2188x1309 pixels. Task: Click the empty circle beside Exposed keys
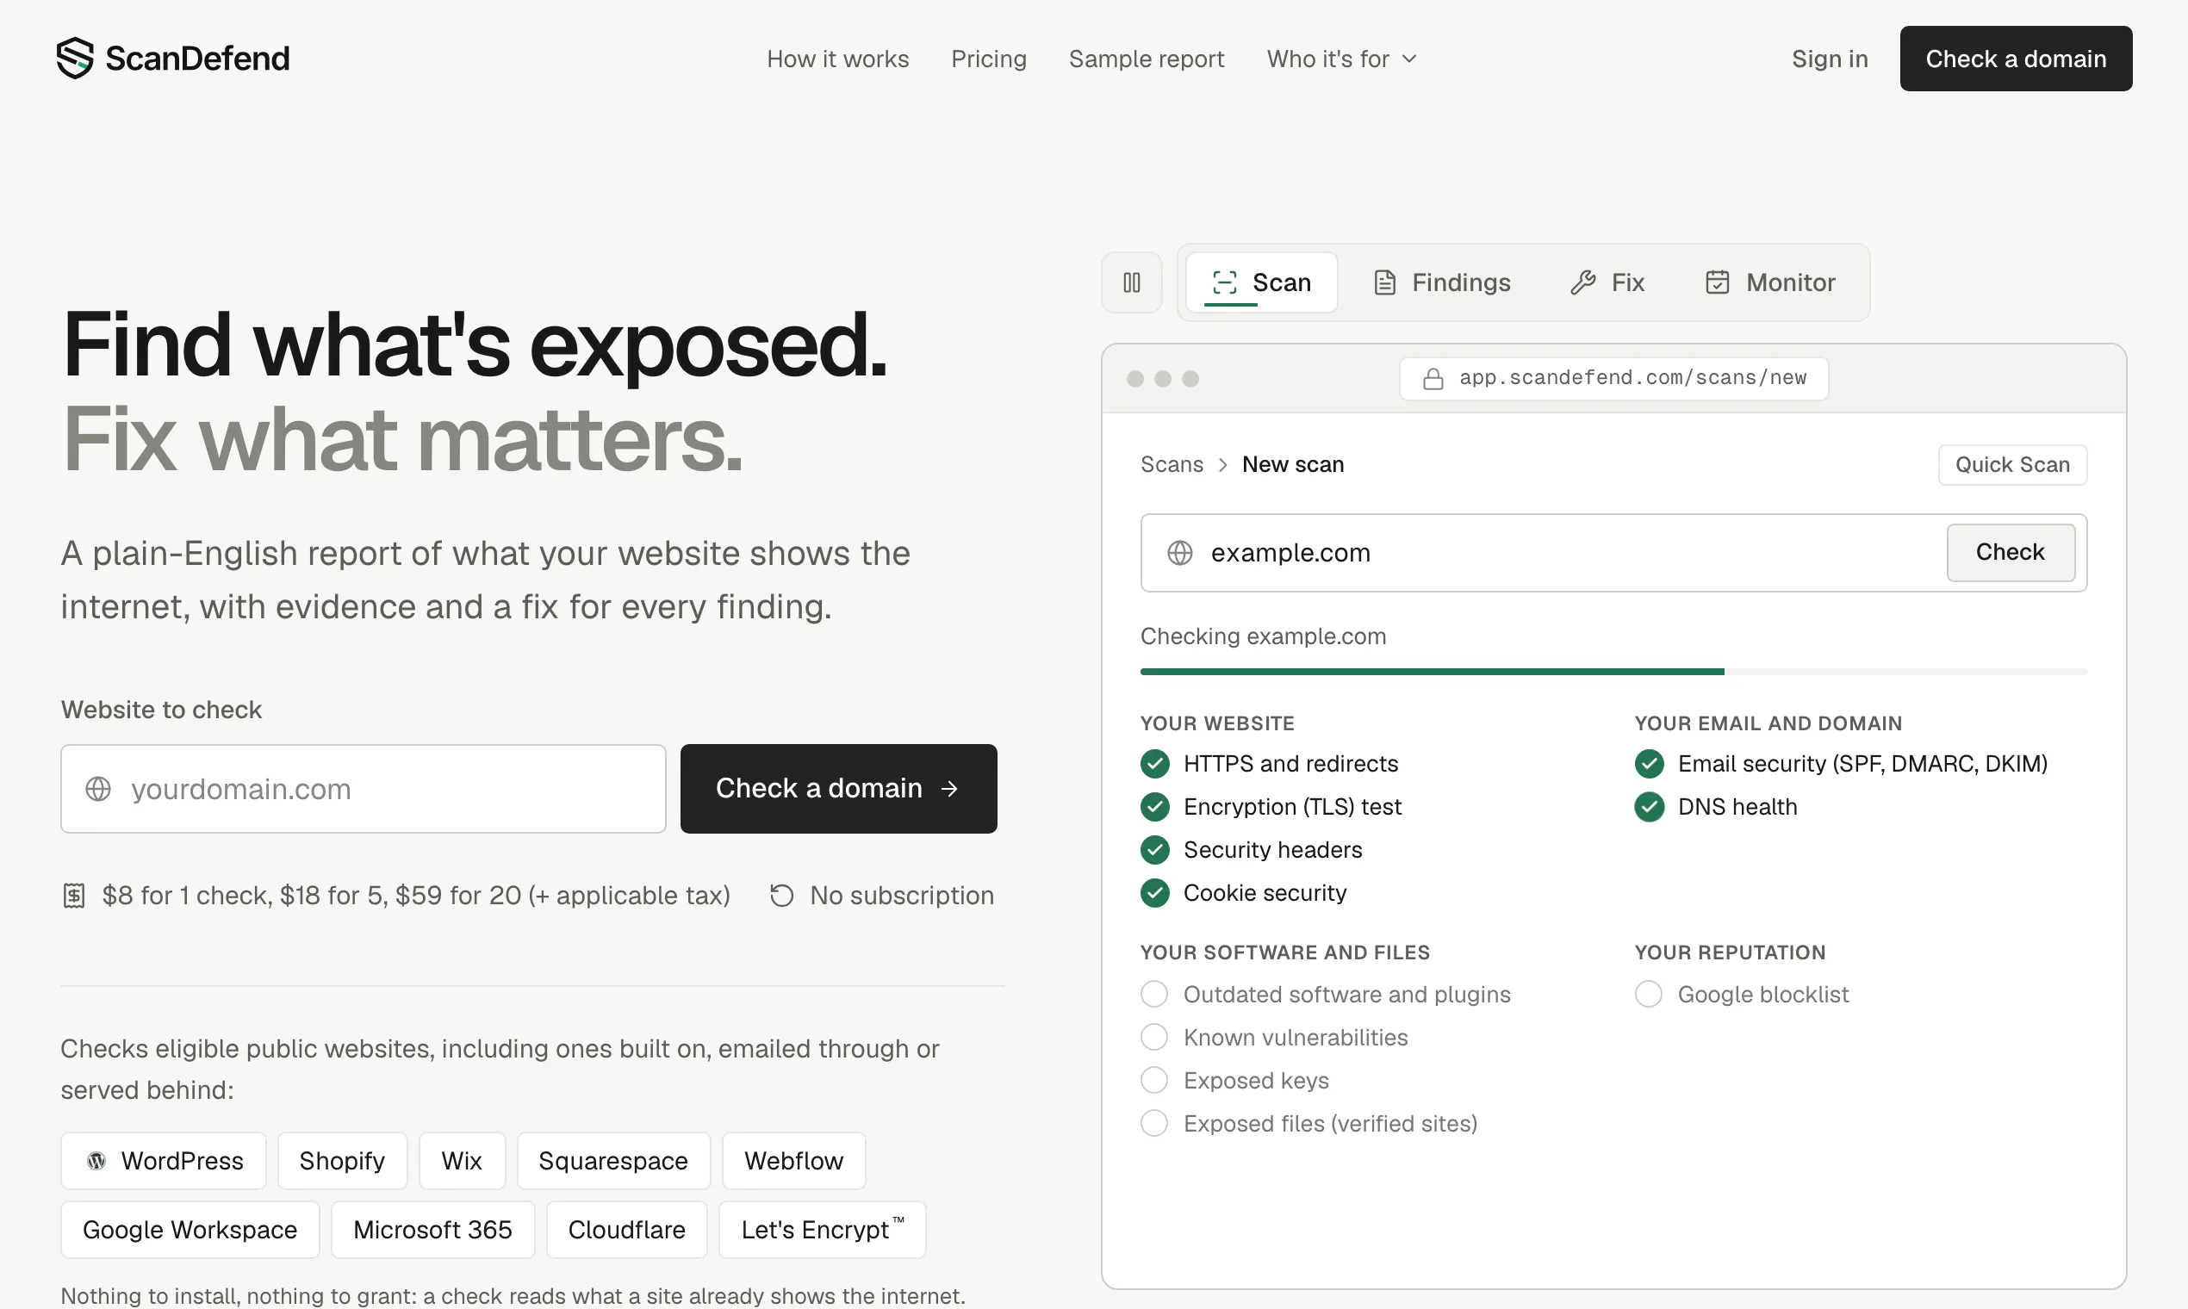coord(1154,1081)
